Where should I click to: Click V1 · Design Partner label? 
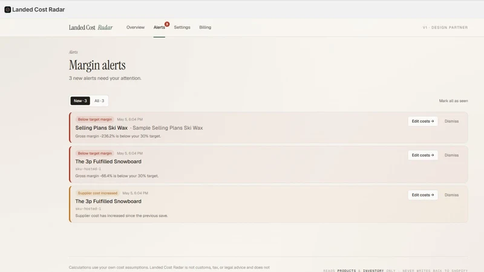445,27
